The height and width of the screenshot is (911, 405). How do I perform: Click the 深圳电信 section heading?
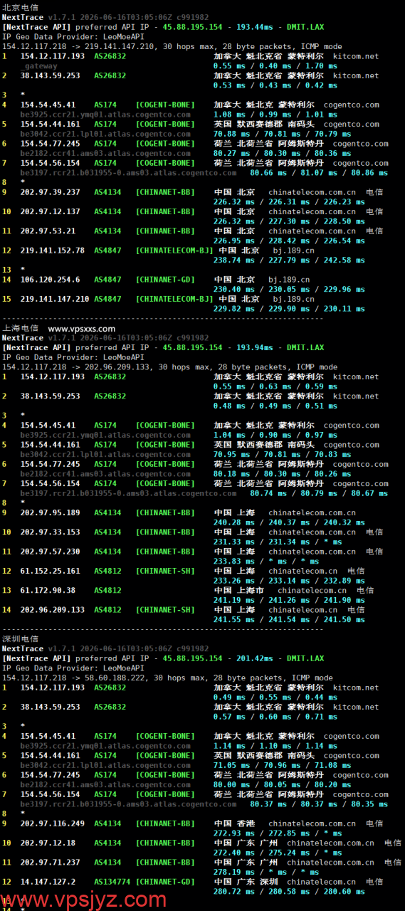coord(21,639)
